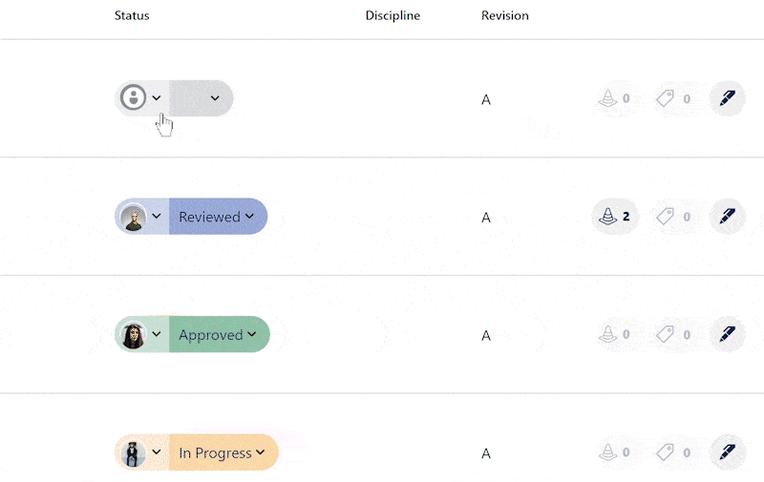Sort by the Status column header
Screen dimensions: 764x482
point(132,16)
